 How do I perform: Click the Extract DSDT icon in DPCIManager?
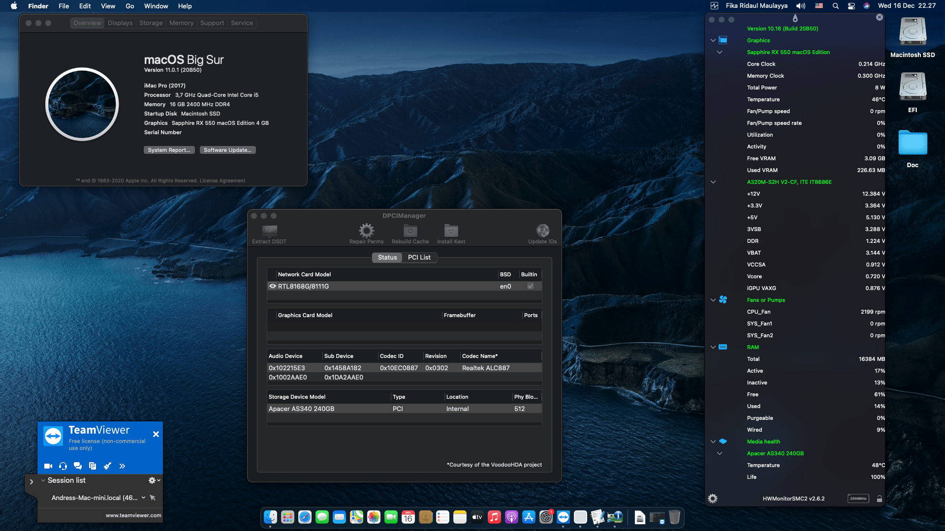[268, 231]
